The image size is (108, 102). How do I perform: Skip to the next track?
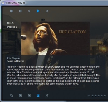coord(47,11)
